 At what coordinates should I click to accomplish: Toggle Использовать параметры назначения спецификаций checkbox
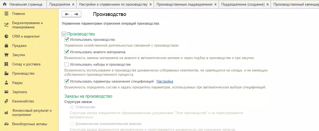67,81
